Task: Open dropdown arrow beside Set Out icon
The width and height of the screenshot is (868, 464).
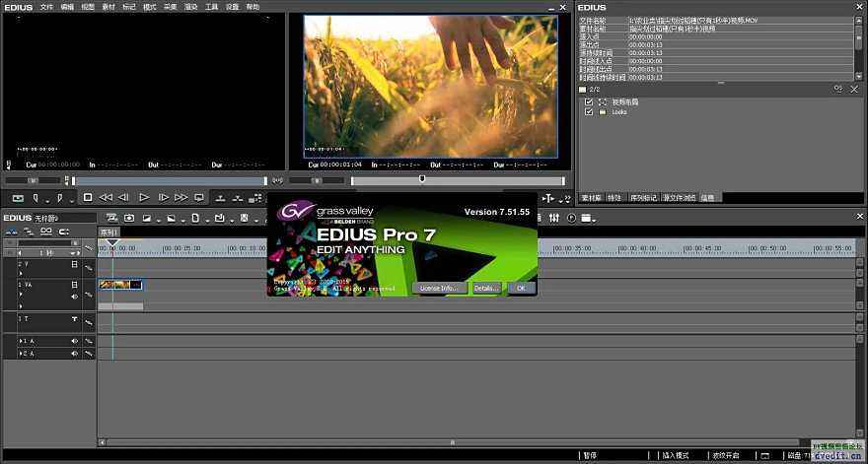Action: coord(72,200)
